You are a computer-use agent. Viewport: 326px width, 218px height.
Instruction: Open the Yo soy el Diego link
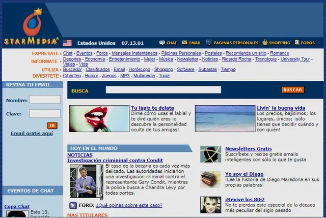244,174
